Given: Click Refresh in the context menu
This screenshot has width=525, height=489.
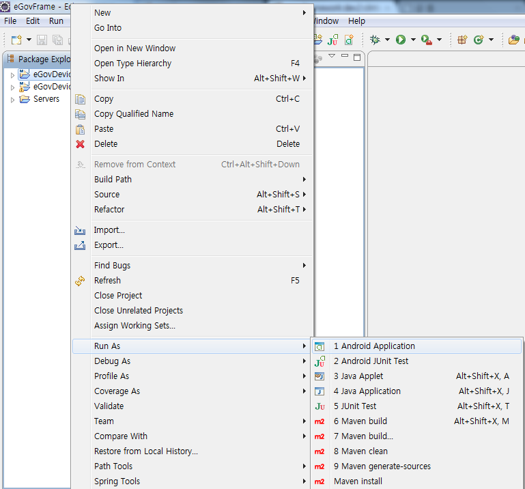Looking at the screenshot, I should [x=107, y=281].
